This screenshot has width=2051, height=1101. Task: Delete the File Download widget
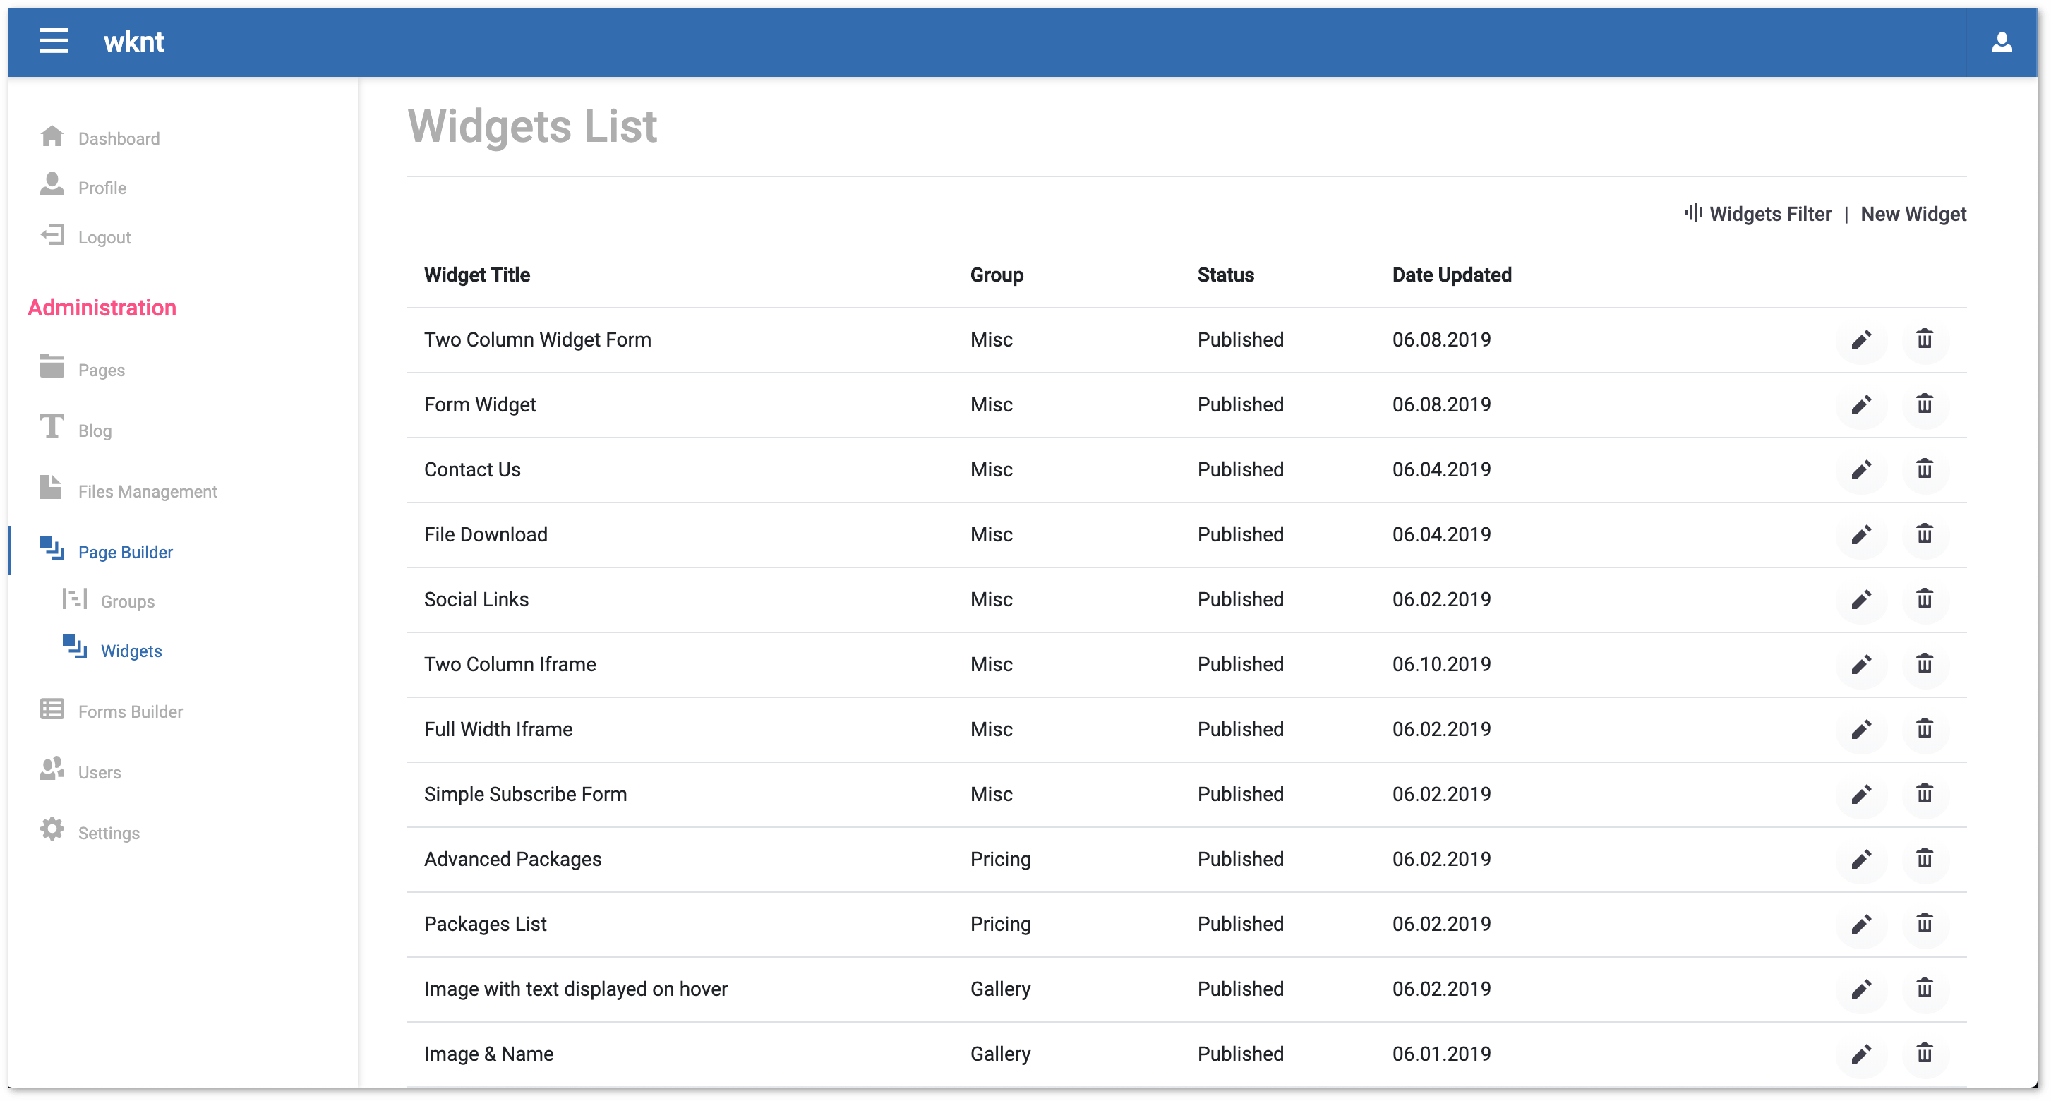tap(1925, 534)
